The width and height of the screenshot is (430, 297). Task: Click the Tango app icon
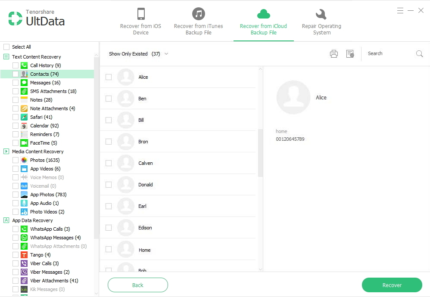[x=24, y=255]
